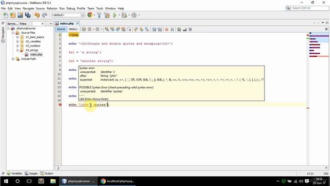Click the Build Project hammer icon
The width and height of the screenshot is (330, 186).
99,15
